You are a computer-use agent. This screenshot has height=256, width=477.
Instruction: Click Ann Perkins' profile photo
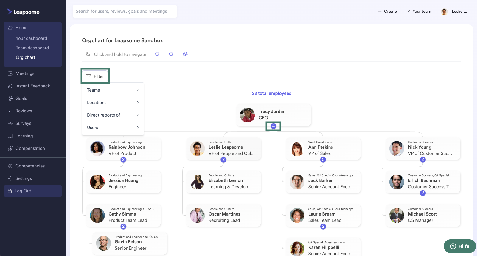[x=297, y=149]
